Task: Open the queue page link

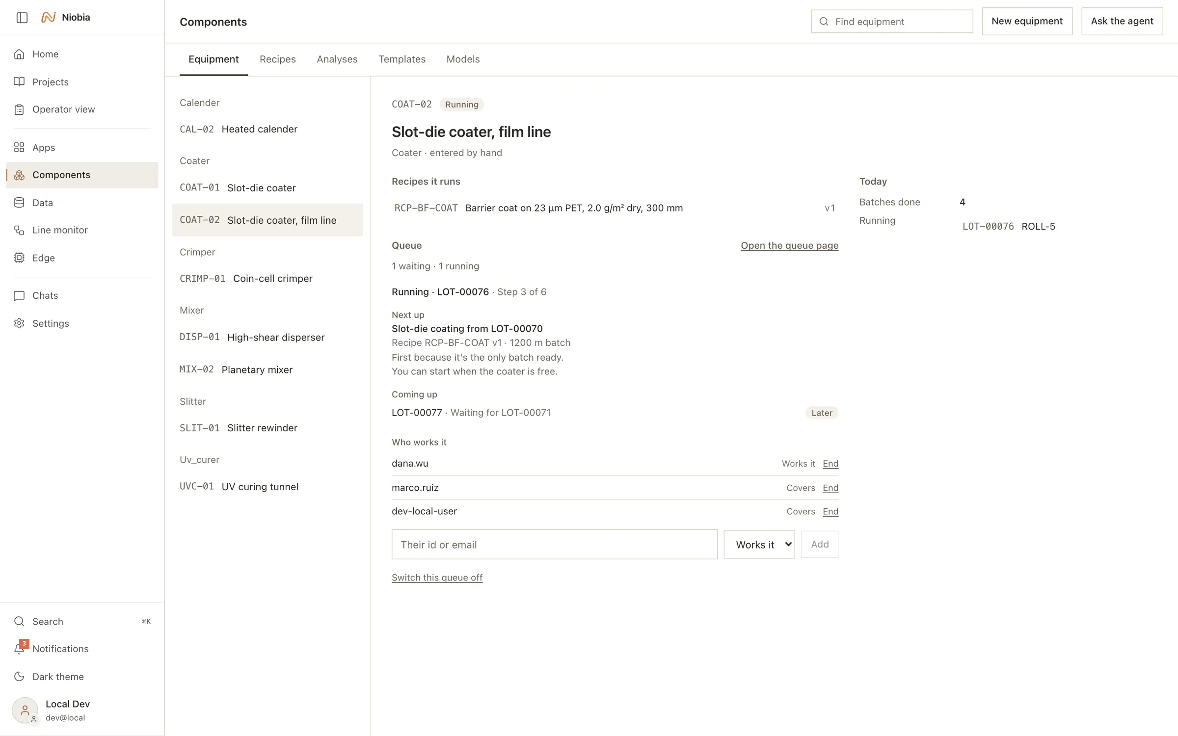Action: pos(789,245)
